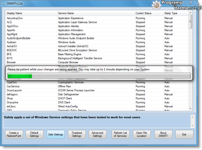
Task: Click Computer Browser service name
Action: (x=68, y=62)
